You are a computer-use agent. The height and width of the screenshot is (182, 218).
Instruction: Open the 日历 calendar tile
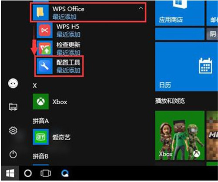(x=187, y=67)
